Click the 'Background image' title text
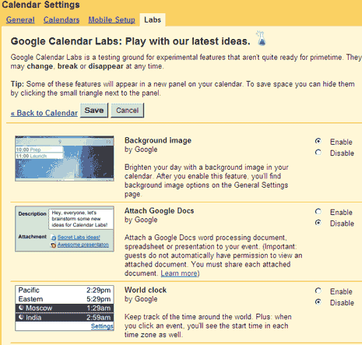This screenshot has width=362, height=345. (158, 140)
